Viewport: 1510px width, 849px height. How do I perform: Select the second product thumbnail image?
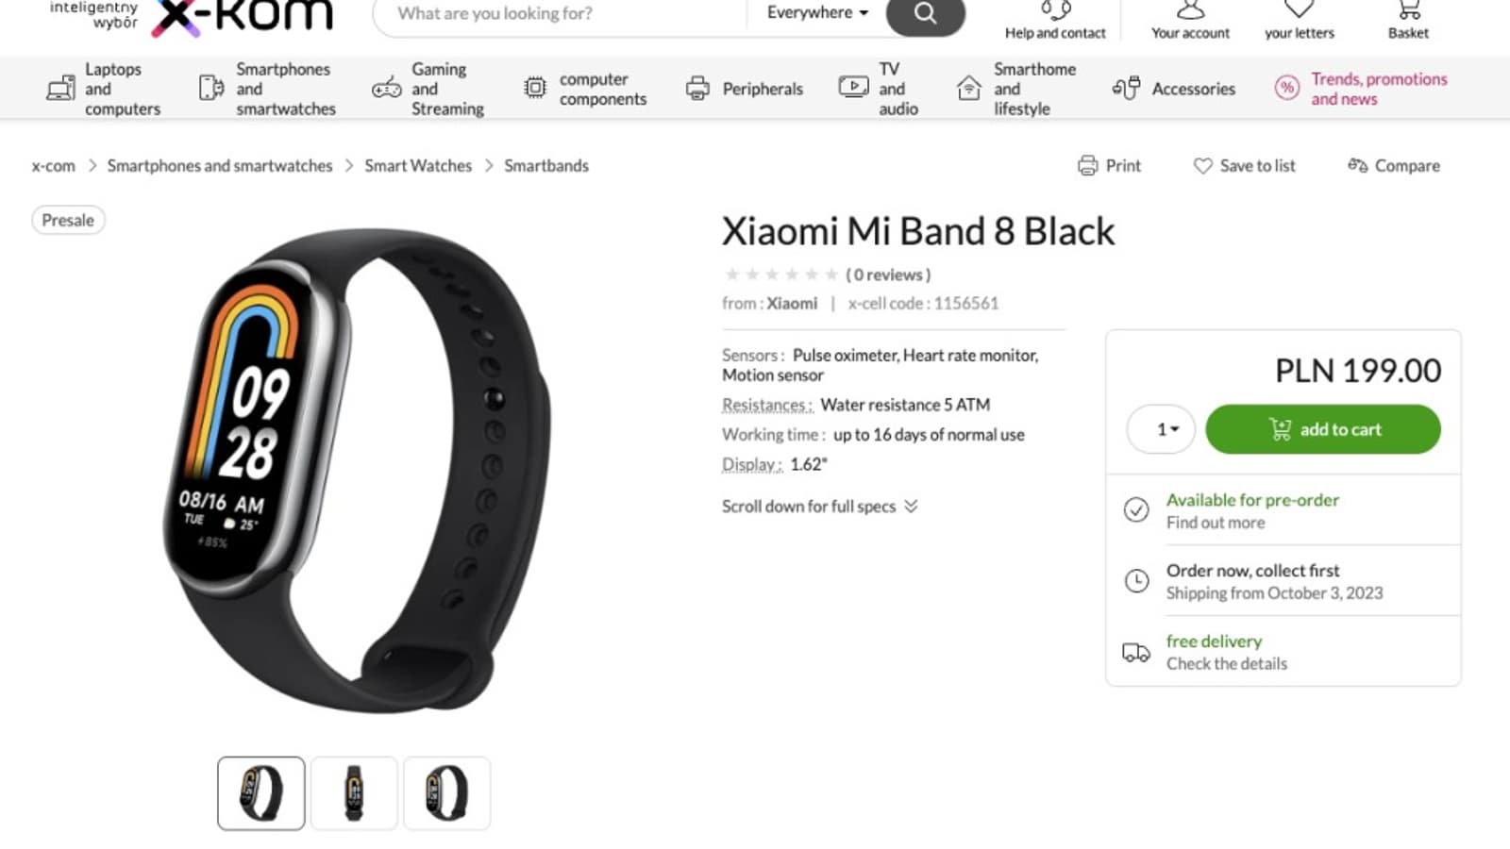coord(354,793)
